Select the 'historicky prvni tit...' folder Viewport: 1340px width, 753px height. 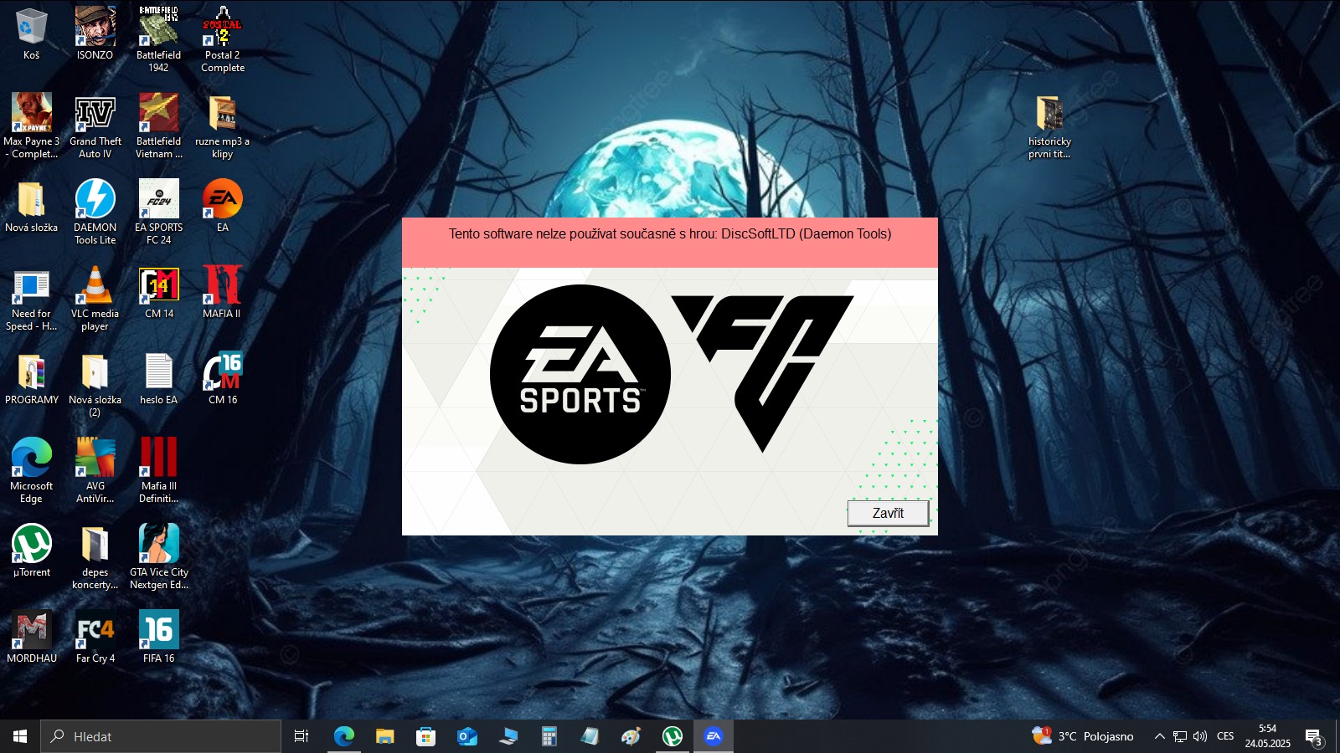tap(1049, 126)
